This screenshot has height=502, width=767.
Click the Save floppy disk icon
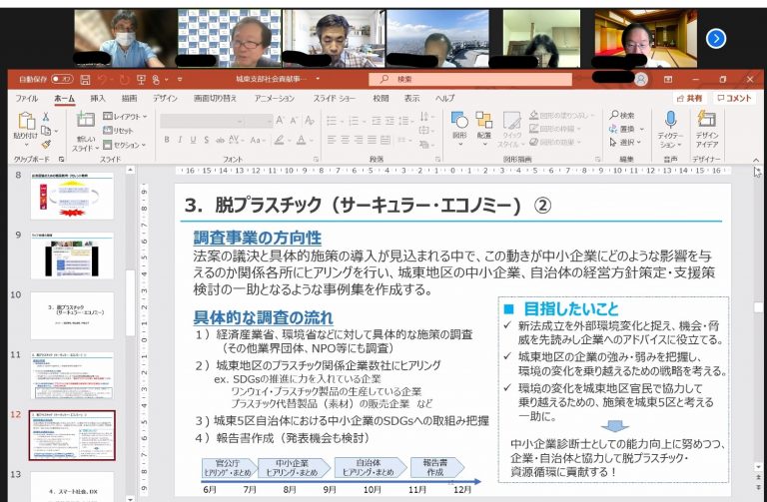[x=85, y=79]
